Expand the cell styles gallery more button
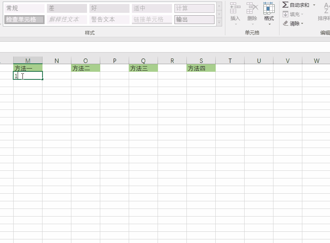The height and width of the screenshot is (243, 330). click(x=219, y=22)
